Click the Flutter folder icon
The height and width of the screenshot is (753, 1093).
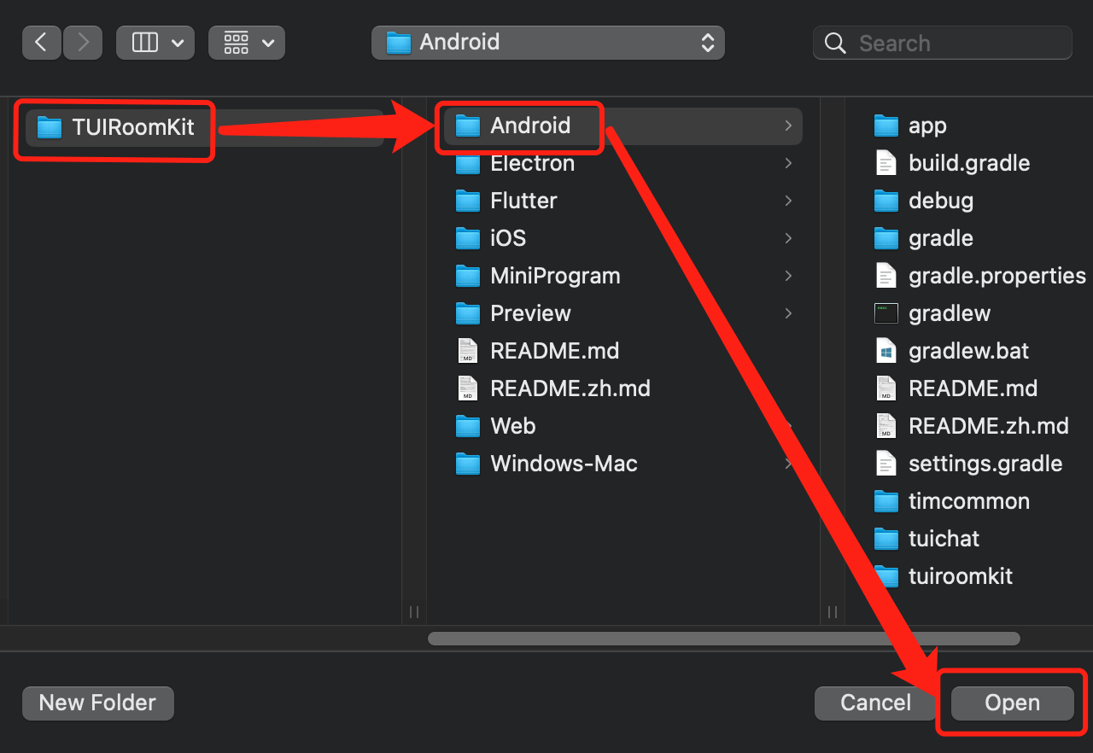pyautogui.click(x=468, y=201)
